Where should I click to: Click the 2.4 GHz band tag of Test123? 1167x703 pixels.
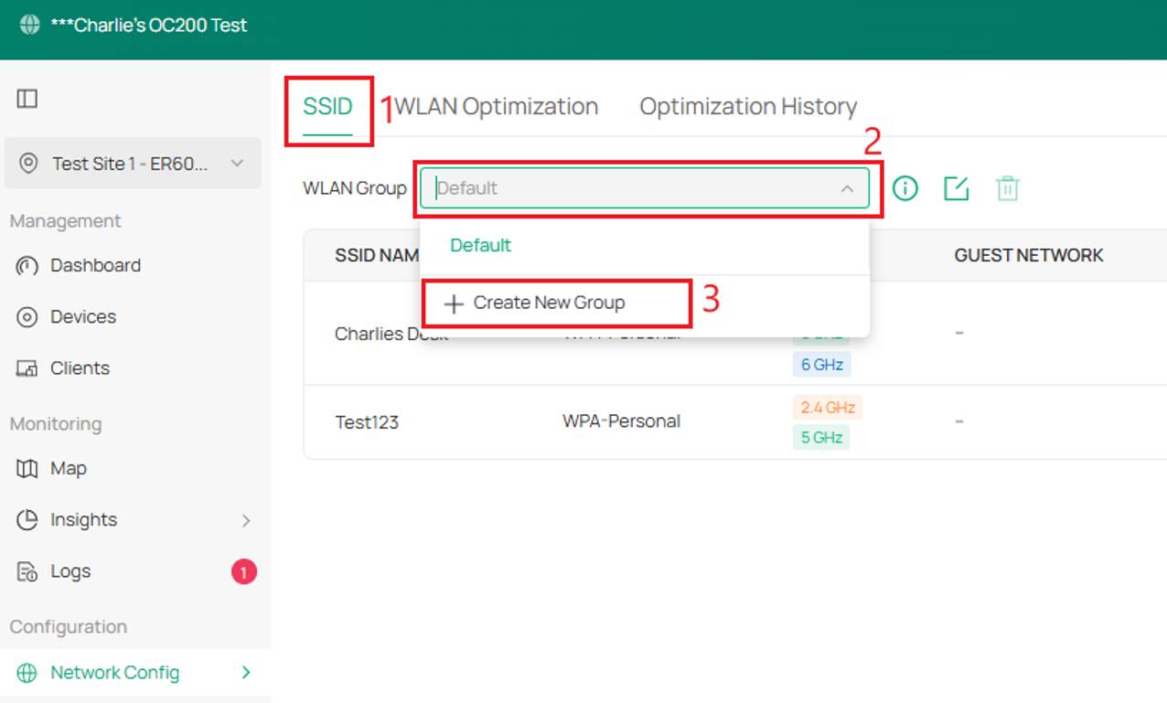point(828,408)
